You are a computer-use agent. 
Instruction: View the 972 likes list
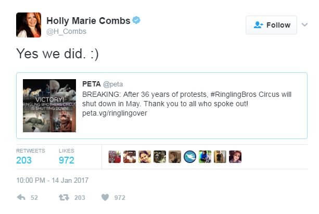[66, 160]
